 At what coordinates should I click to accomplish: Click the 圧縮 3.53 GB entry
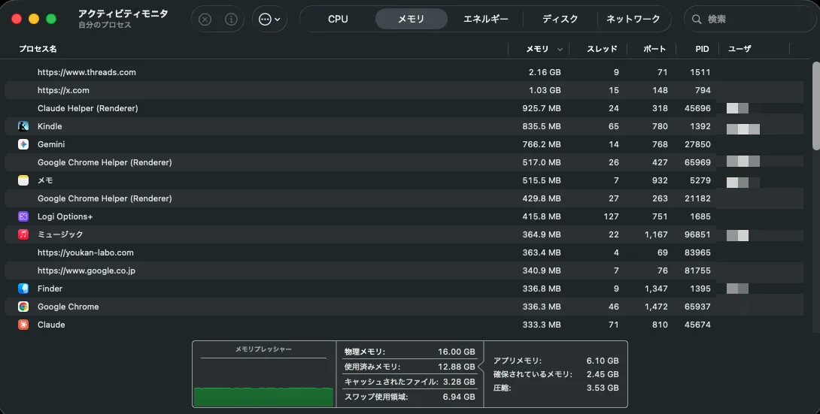click(556, 388)
